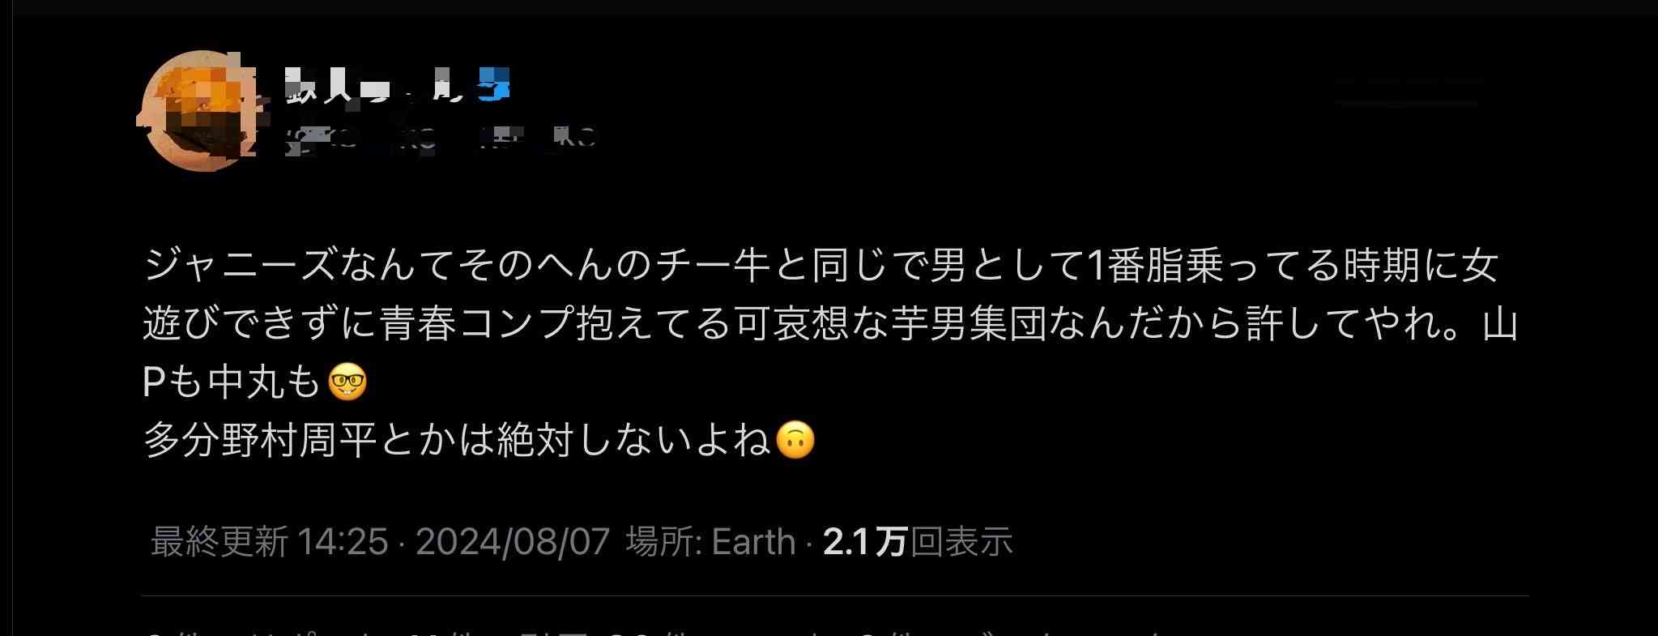Click the name 野村周平 in the last line
Image resolution: width=1658 pixels, height=636 pixels.
(x=297, y=441)
